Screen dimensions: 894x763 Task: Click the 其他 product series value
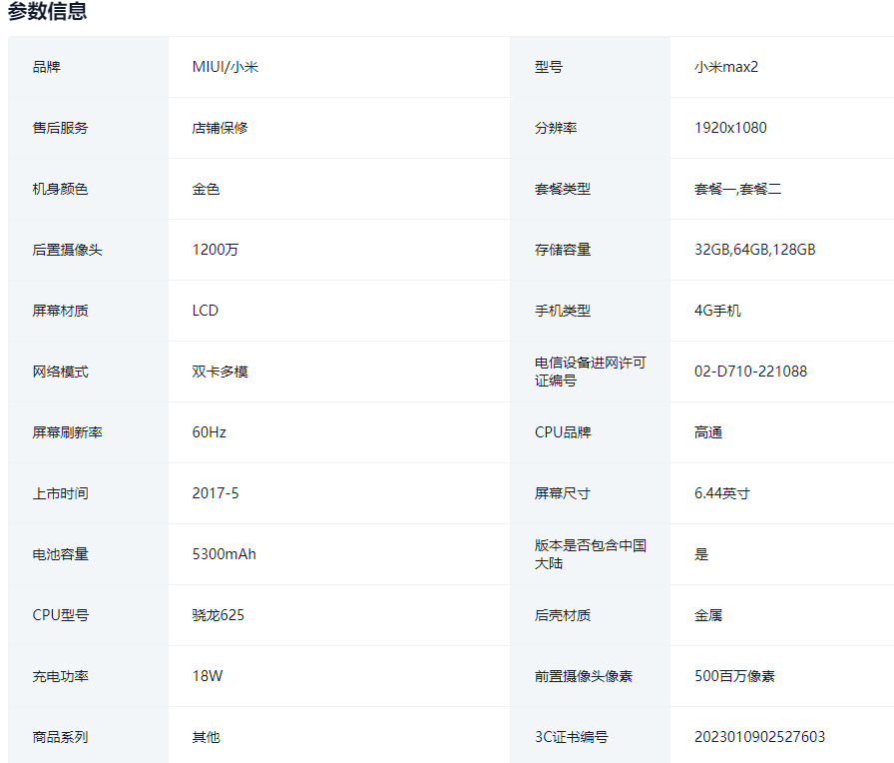pyautogui.click(x=206, y=737)
